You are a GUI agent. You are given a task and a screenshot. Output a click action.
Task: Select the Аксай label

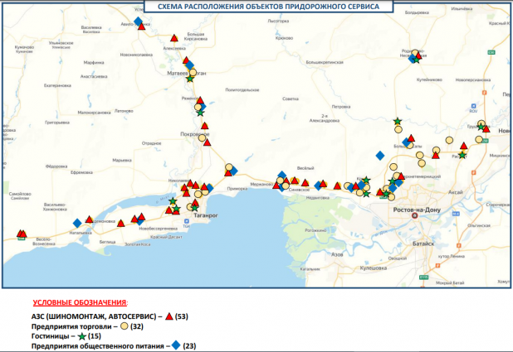(456, 192)
